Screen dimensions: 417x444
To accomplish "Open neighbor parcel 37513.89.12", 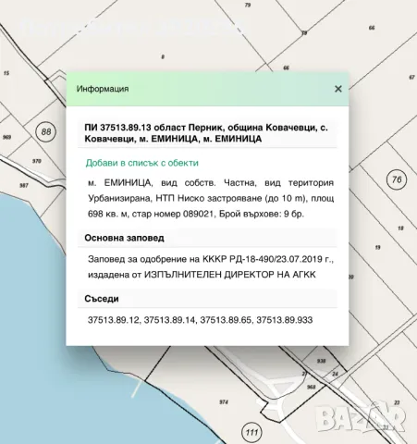I will (x=114, y=320).
